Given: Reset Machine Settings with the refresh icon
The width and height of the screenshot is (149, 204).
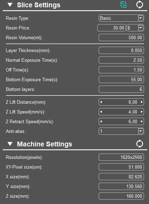Looking at the screenshot, I should click(140, 144).
